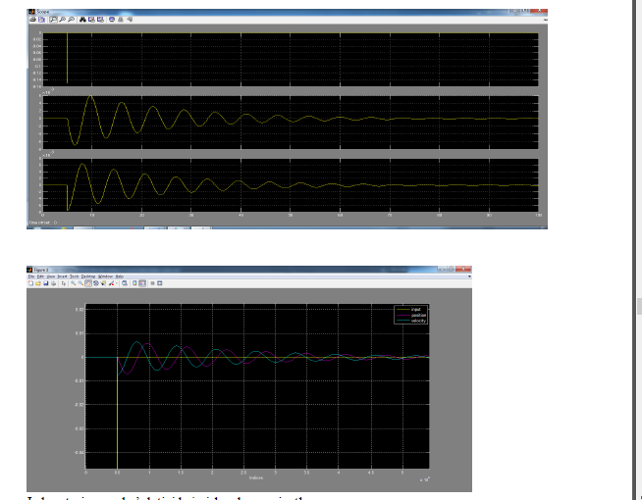Open the File menu in Figure window

point(31,276)
